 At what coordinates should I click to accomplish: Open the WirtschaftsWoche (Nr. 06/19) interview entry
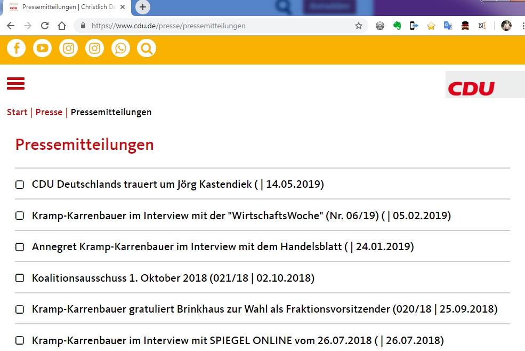241,216
